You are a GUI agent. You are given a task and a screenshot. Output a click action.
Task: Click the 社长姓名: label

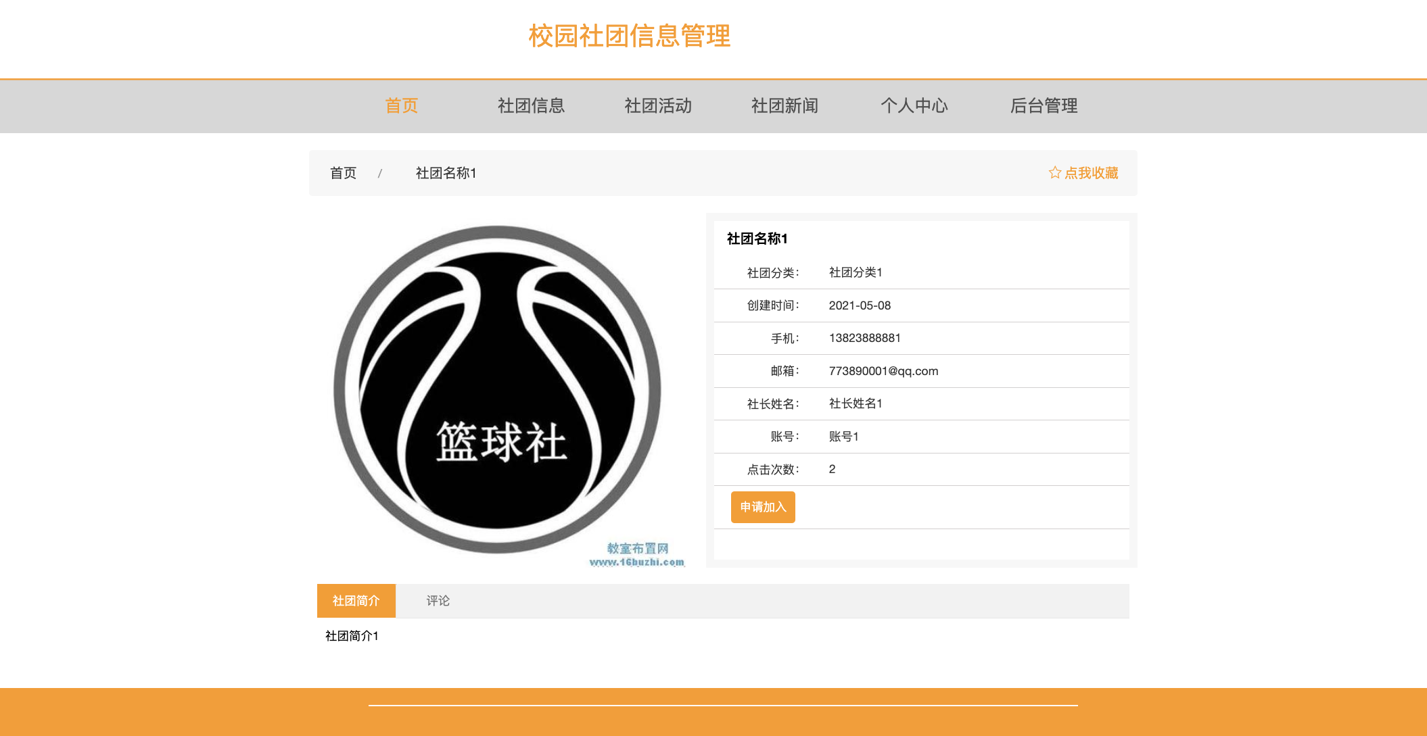773,404
